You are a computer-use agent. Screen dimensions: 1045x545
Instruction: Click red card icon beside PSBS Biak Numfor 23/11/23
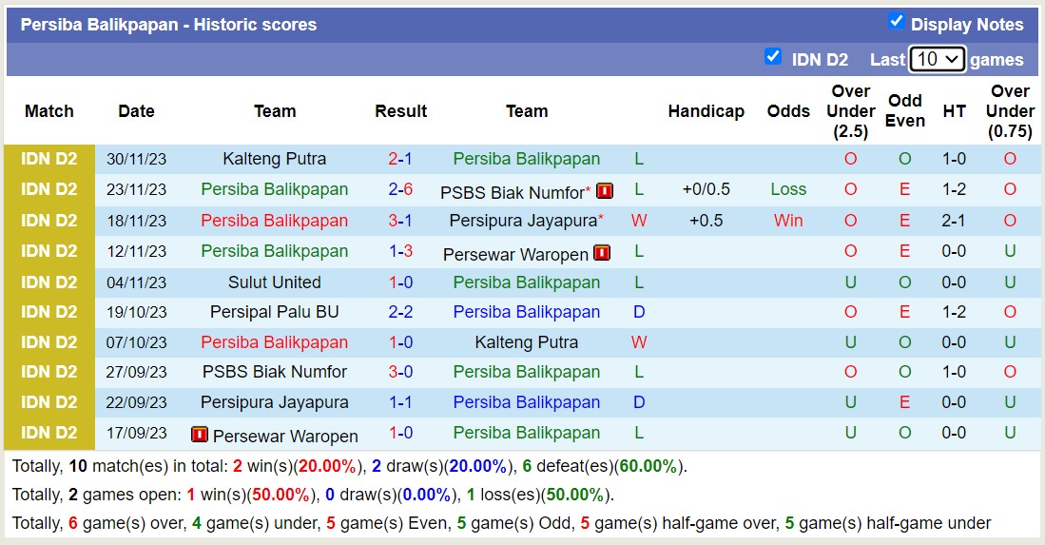(605, 191)
